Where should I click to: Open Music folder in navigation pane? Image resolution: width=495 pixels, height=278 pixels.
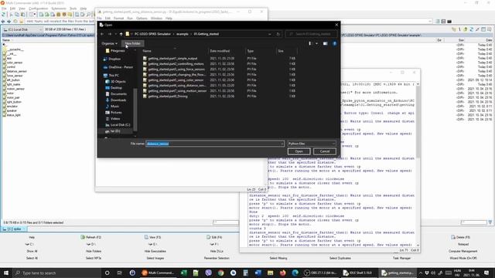pyautogui.click(x=115, y=107)
